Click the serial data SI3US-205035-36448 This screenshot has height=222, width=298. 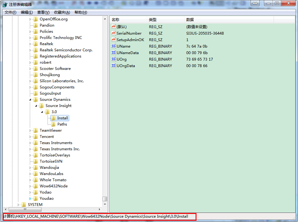point(205,33)
